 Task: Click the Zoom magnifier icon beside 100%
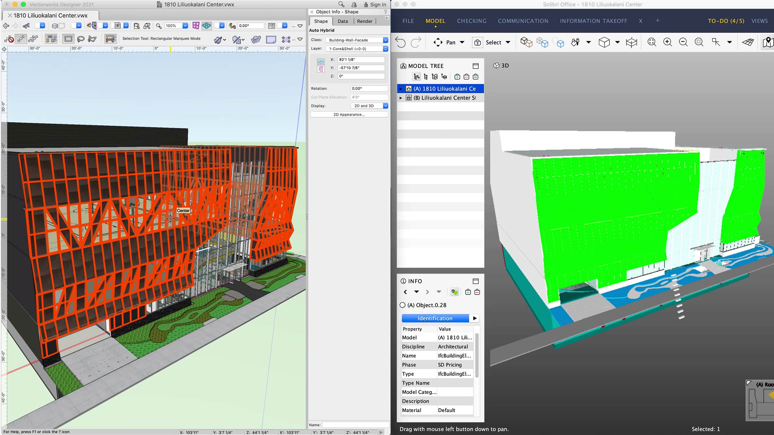(x=159, y=26)
